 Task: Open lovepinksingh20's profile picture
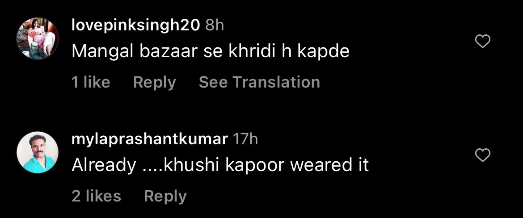point(38,39)
